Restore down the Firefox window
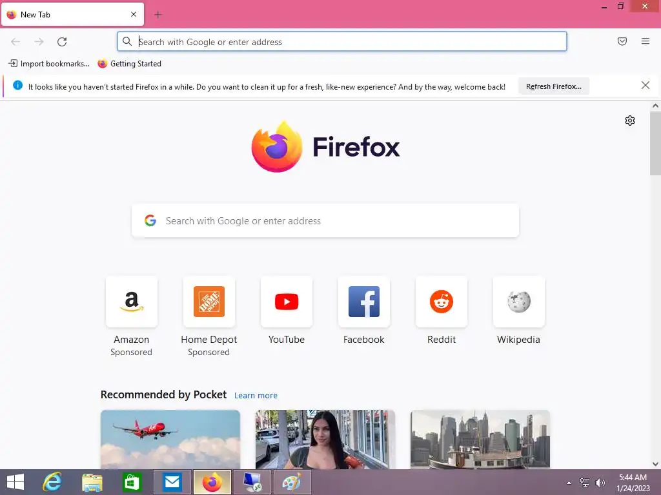Image resolution: width=661 pixels, height=495 pixels. coord(620,6)
